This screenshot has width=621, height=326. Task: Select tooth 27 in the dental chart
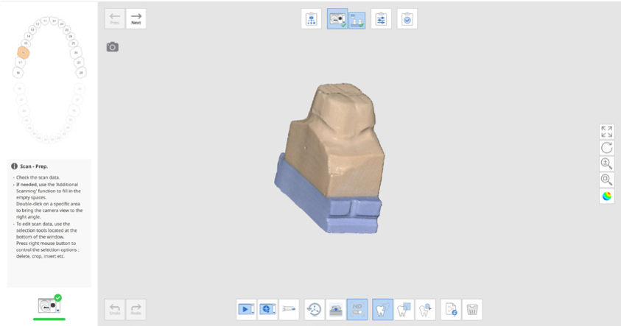[80, 63]
